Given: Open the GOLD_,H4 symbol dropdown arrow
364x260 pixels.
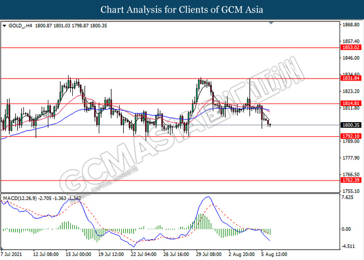Looking at the screenshot, I should click(4, 26).
